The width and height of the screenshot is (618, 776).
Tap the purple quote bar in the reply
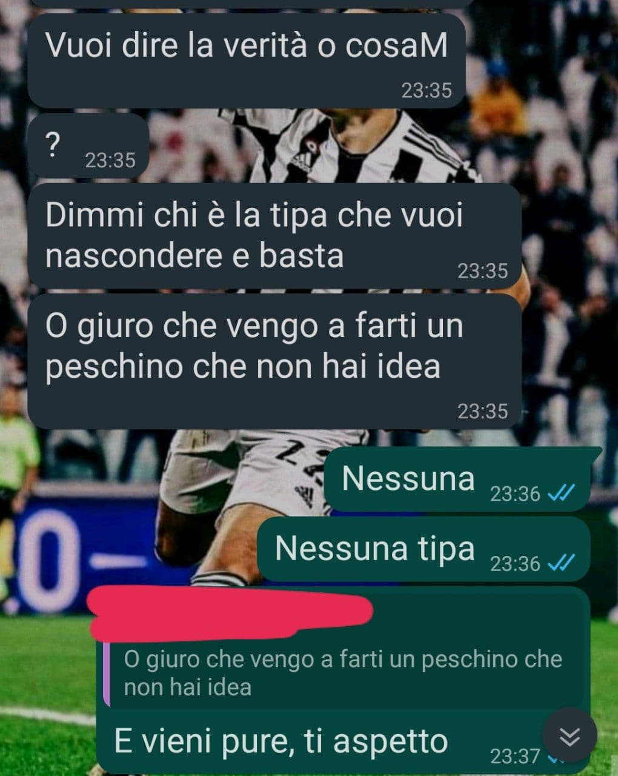(x=106, y=672)
